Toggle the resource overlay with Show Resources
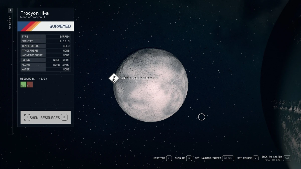 pos(45,117)
